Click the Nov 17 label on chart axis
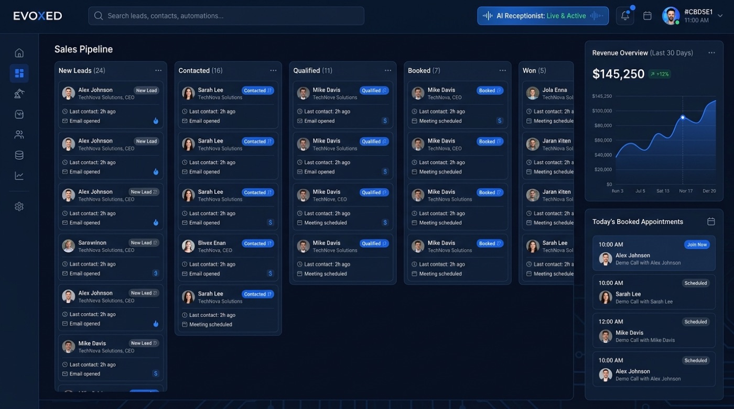The image size is (734, 409). click(686, 191)
